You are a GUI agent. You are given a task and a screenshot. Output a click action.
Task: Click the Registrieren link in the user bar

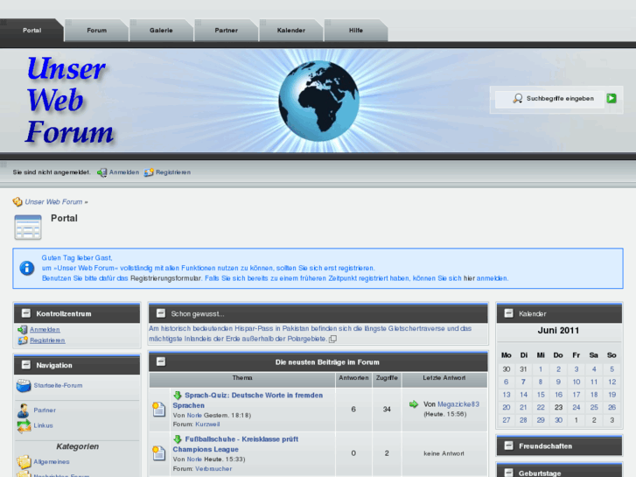[173, 172]
